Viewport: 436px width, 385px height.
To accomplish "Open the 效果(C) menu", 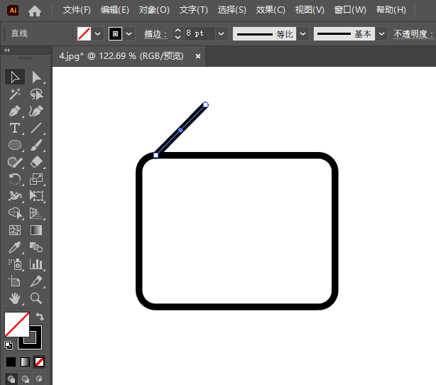I will point(271,10).
